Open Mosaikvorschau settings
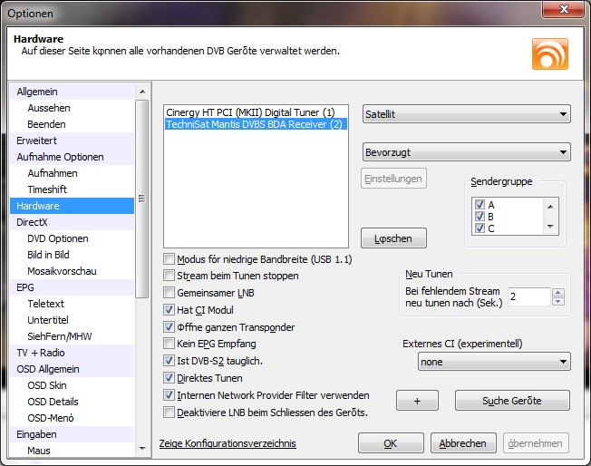Viewport: 591px width, 466px height. coord(72,271)
